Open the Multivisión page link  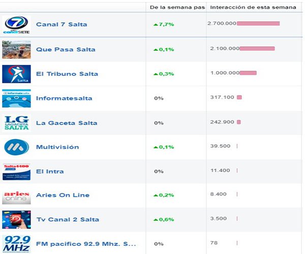[57, 147]
